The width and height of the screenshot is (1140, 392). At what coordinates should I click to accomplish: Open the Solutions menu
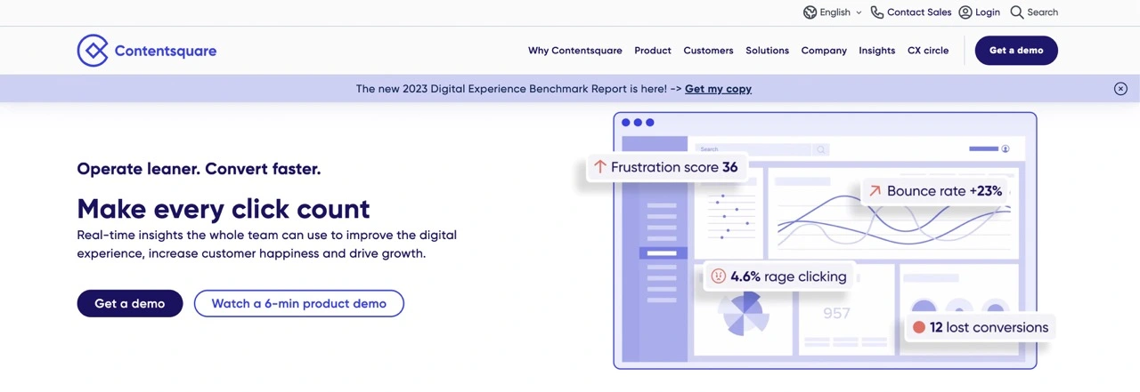pyautogui.click(x=768, y=51)
